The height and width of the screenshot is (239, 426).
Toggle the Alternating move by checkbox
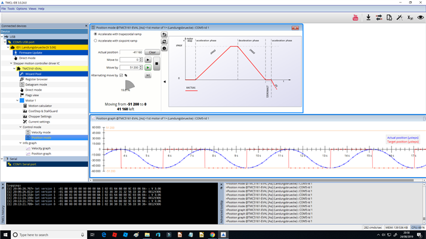click(x=121, y=76)
